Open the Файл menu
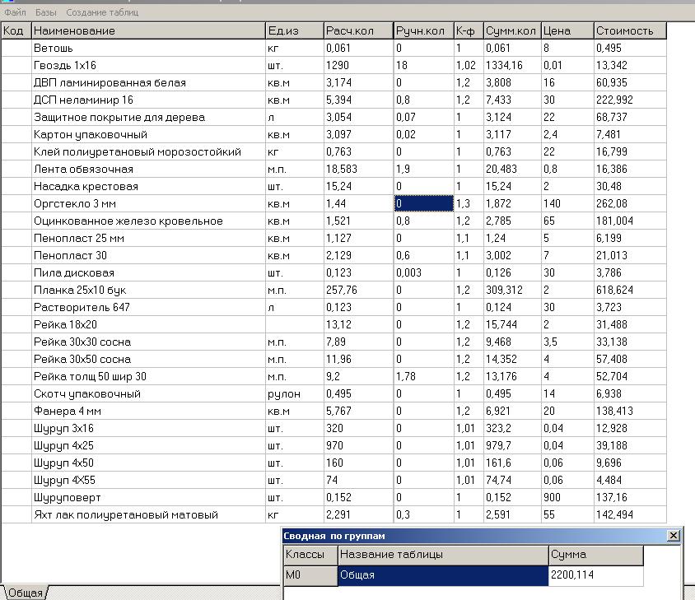The width and height of the screenshot is (695, 600). tap(15, 12)
